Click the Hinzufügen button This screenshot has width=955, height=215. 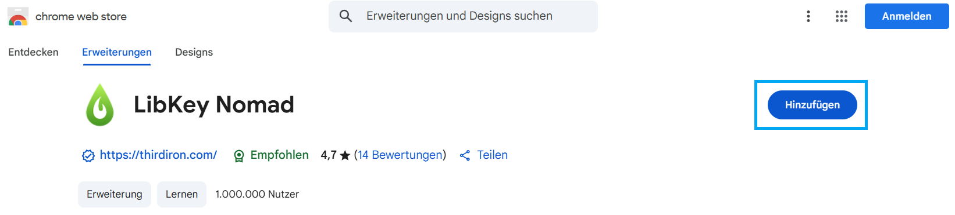tap(813, 105)
